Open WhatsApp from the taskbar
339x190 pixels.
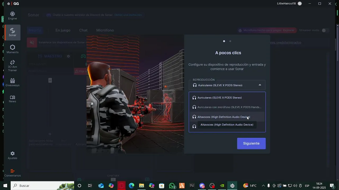172,186
